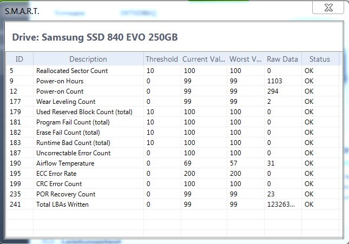Select the Airflow Temperature description

click(65, 163)
